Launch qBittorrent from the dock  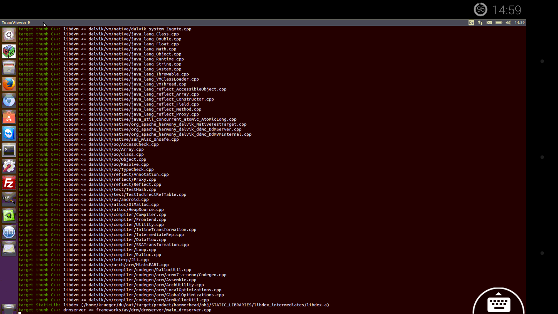coord(9,232)
